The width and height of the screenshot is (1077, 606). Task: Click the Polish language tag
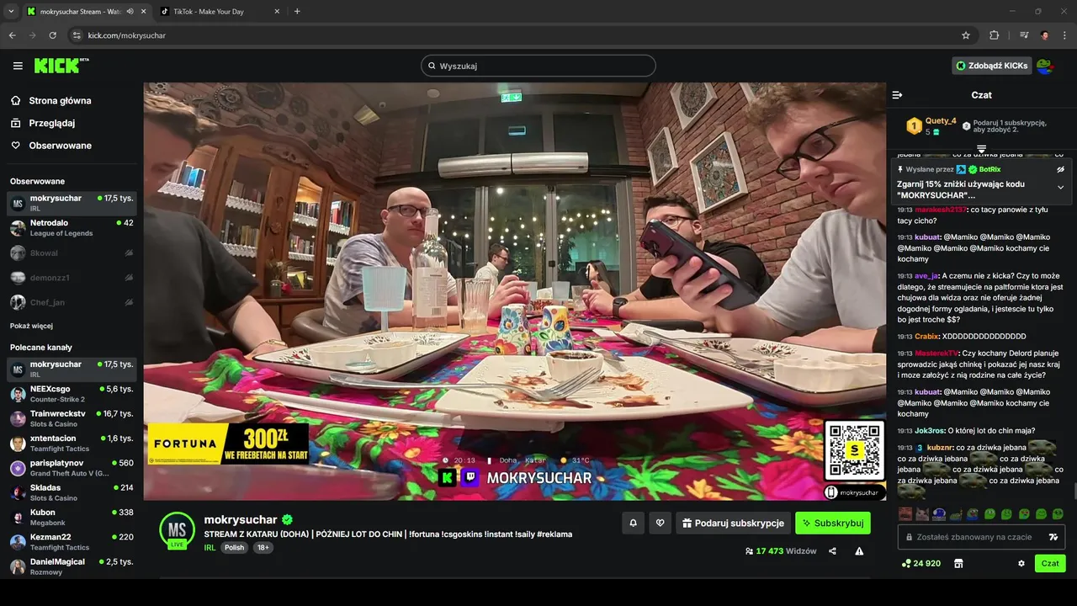pyautogui.click(x=234, y=547)
